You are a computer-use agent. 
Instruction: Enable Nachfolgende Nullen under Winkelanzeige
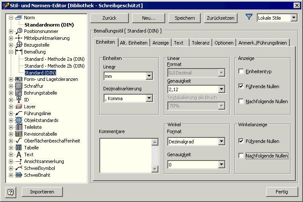tap(241, 156)
